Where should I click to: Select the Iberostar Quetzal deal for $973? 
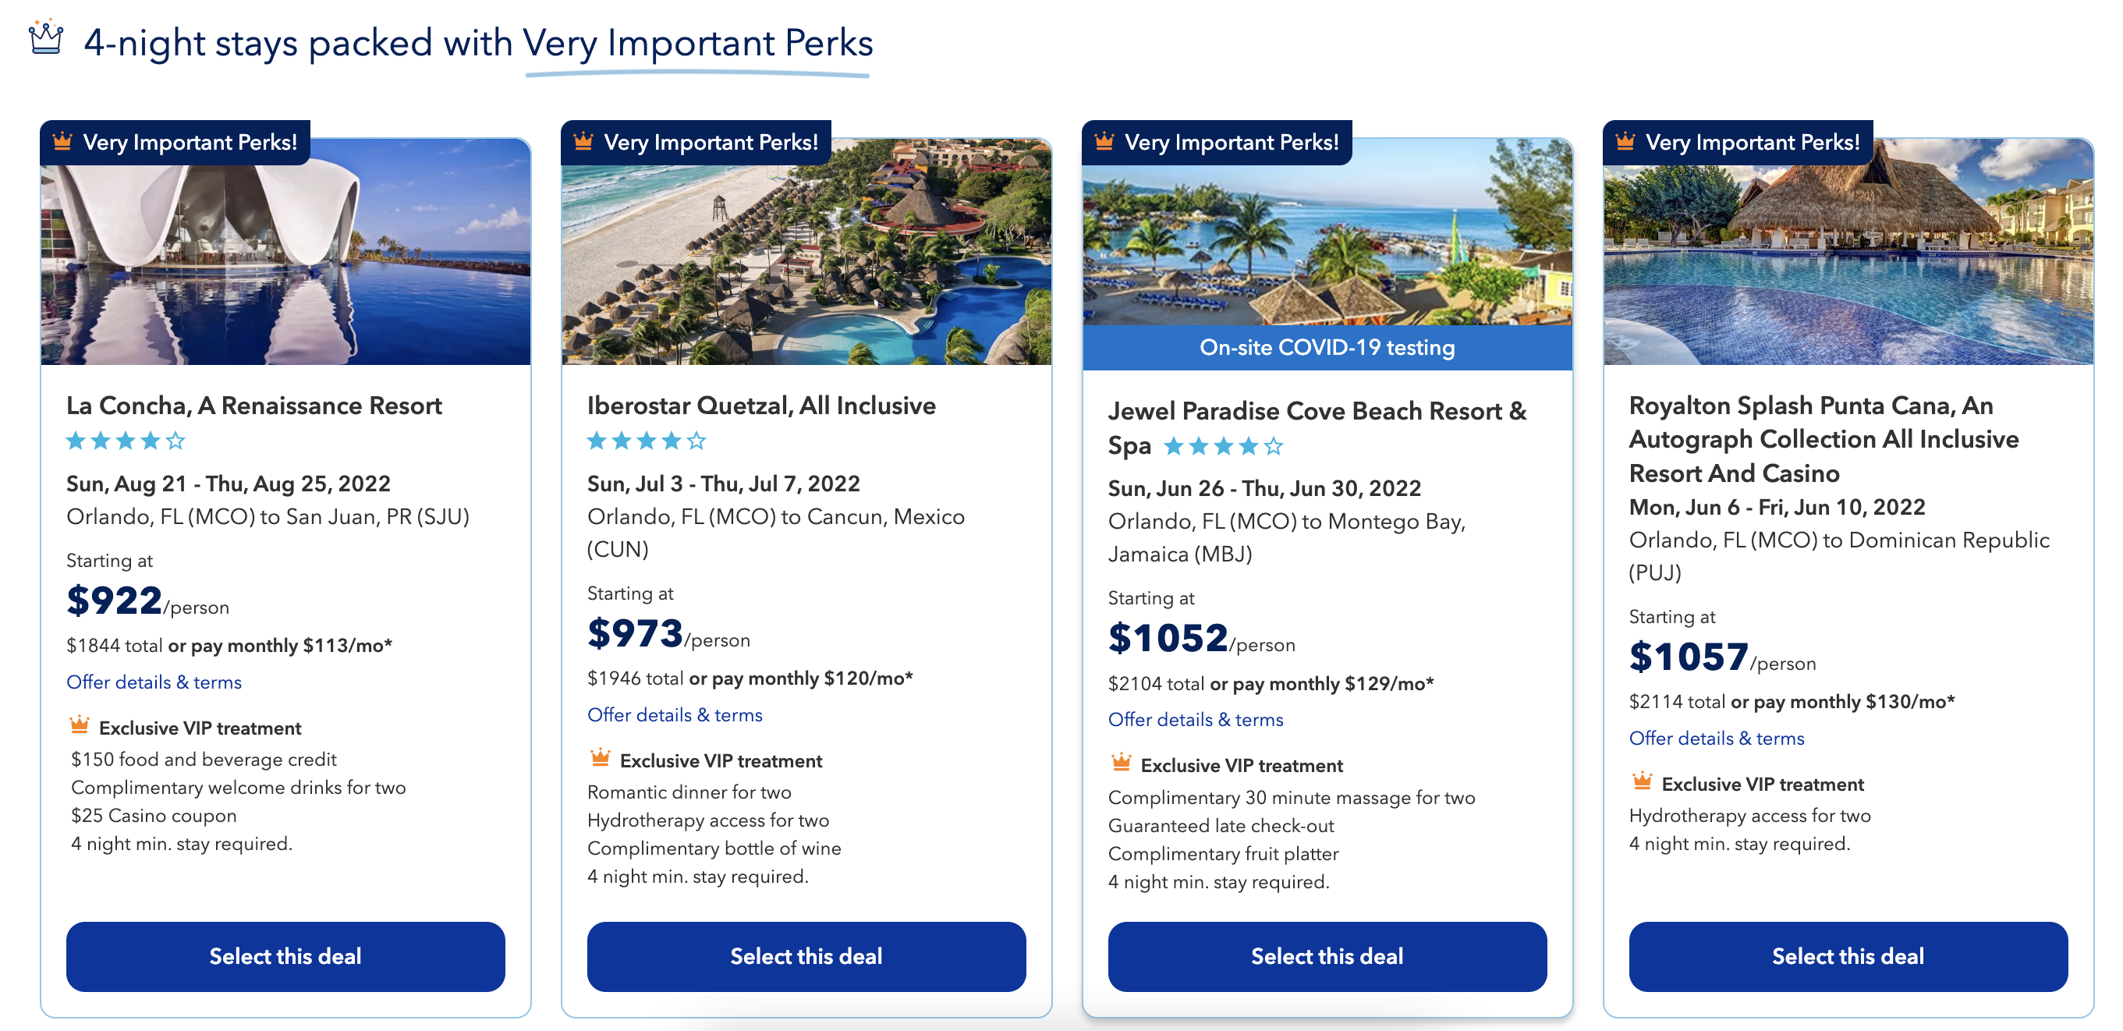[x=806, y=956]
